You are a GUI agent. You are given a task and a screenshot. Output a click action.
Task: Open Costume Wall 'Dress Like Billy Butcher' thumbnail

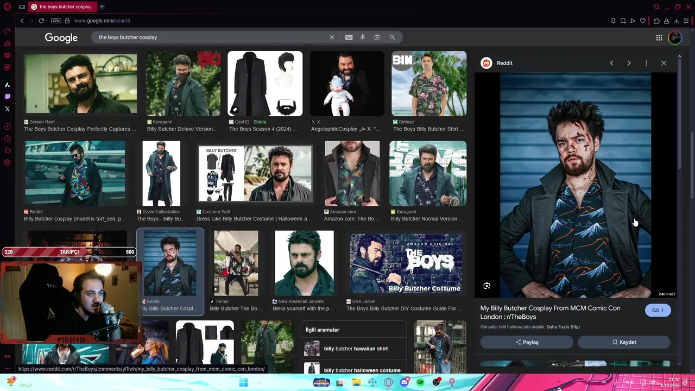pyautogui.click(x=255, y=173)
